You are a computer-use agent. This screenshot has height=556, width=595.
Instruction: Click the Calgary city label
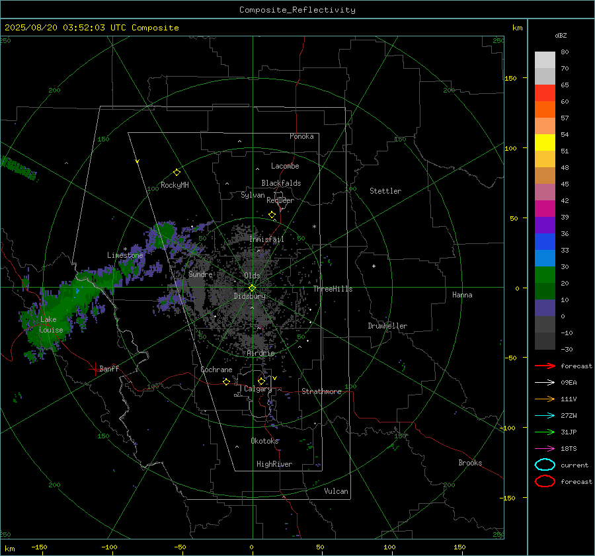coord(258,389)
